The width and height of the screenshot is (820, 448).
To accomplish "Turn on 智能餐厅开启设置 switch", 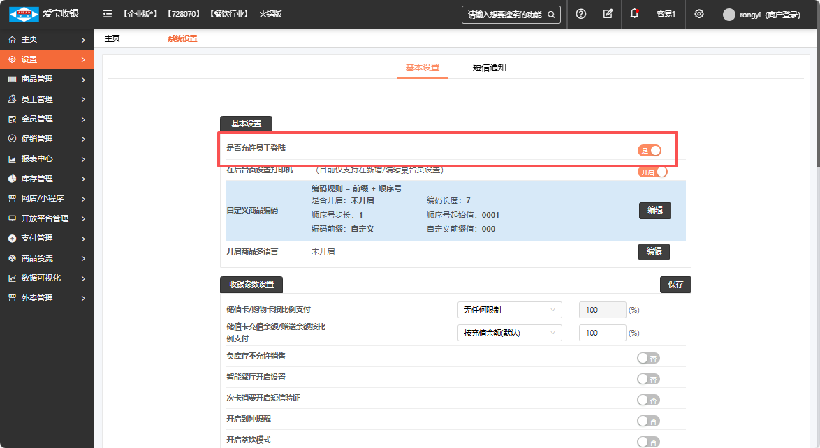I will pos(648,379).
